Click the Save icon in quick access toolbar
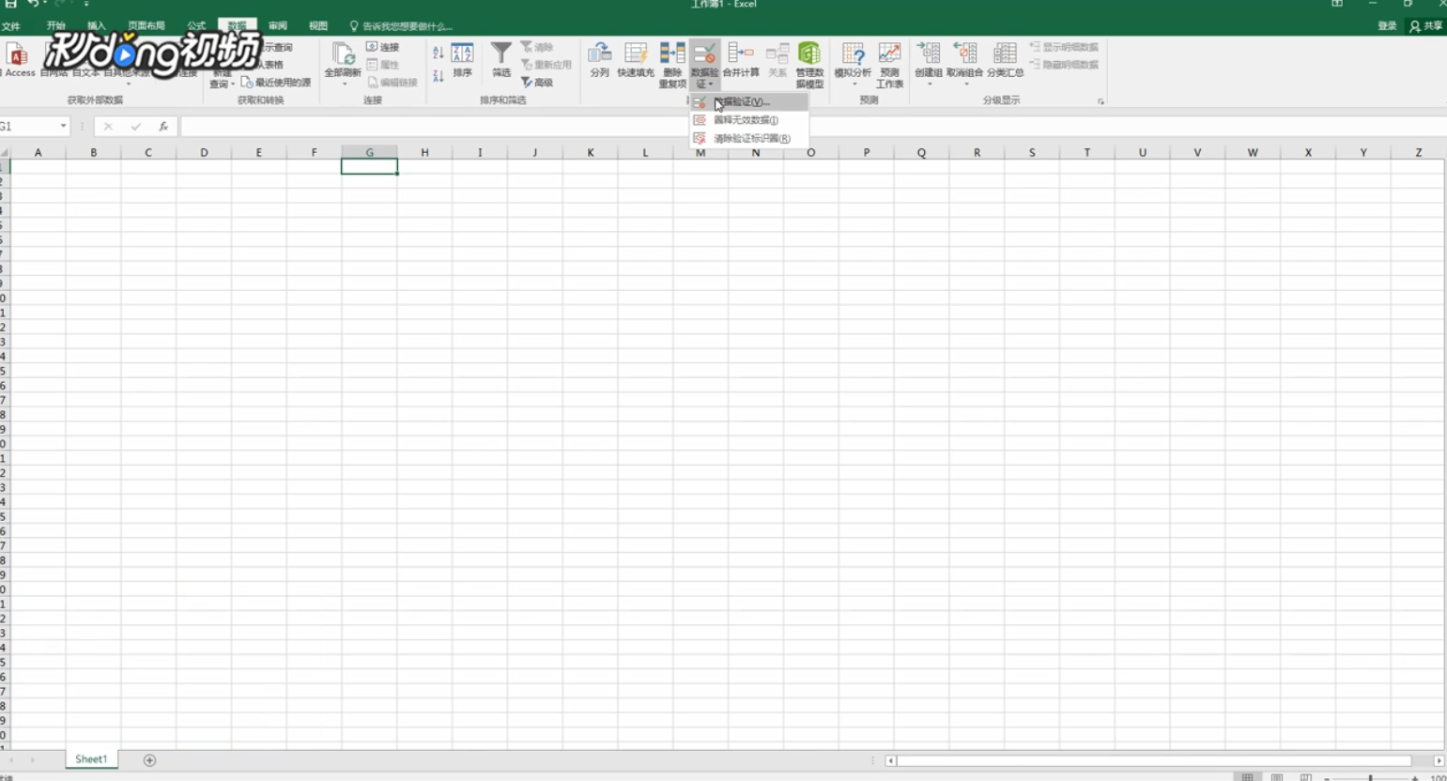Image resolution: width=1447 pixels, height=781 pixels. [x=11, y=5]
